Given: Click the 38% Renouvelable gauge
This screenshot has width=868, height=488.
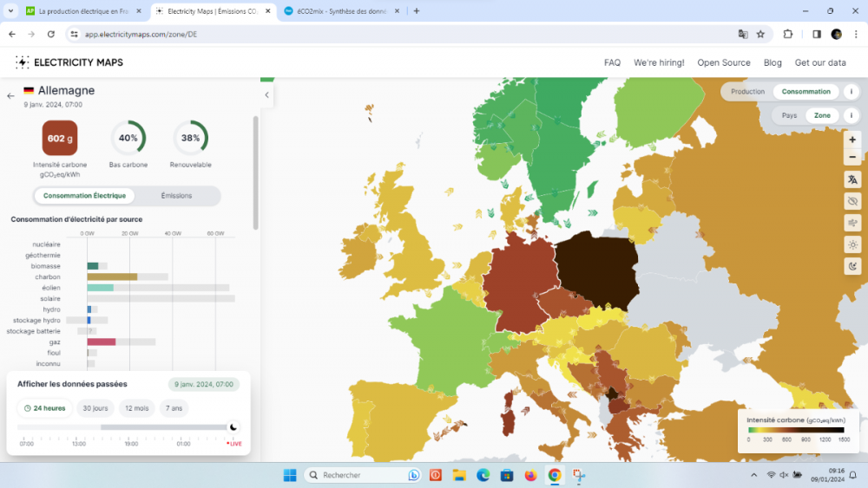Looking at the screenshot, I should pyautogui.click(x=190, y=138).
